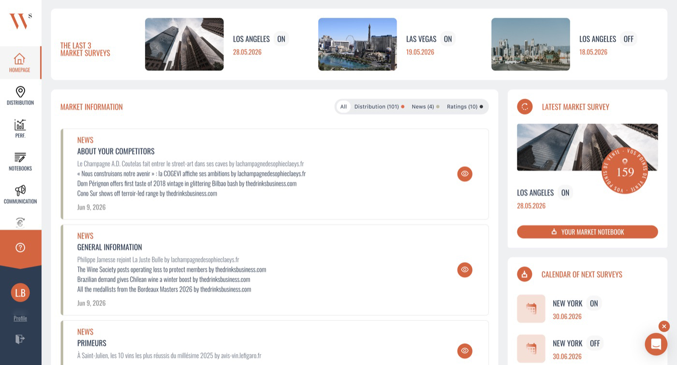Click the ON badge next to Las Vegas
The width and height of the screenshot is (677, 365).
pyautogui.click(x=448, y=39)
